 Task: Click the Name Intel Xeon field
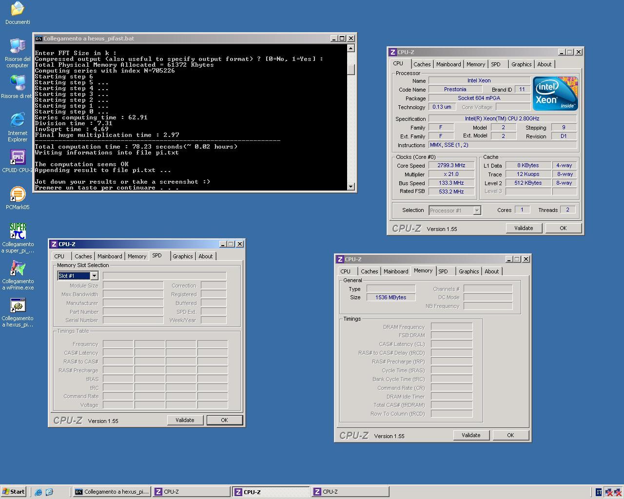479,81
